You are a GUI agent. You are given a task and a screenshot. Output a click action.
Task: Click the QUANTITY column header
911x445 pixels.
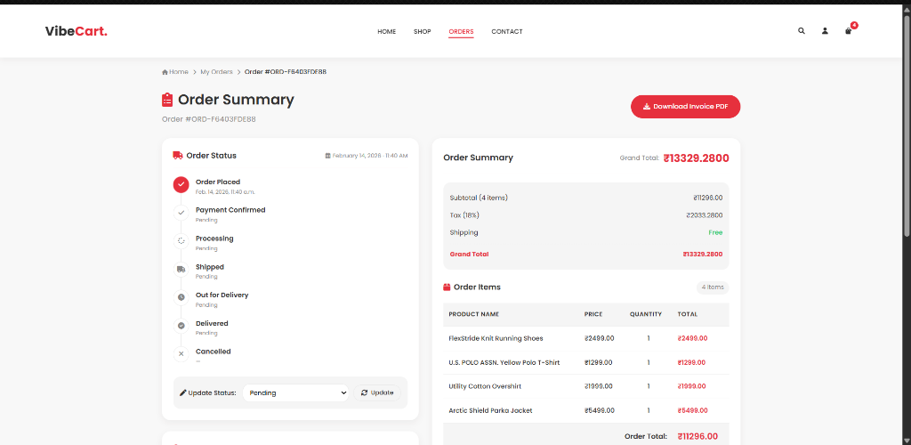tap(646, 314)
